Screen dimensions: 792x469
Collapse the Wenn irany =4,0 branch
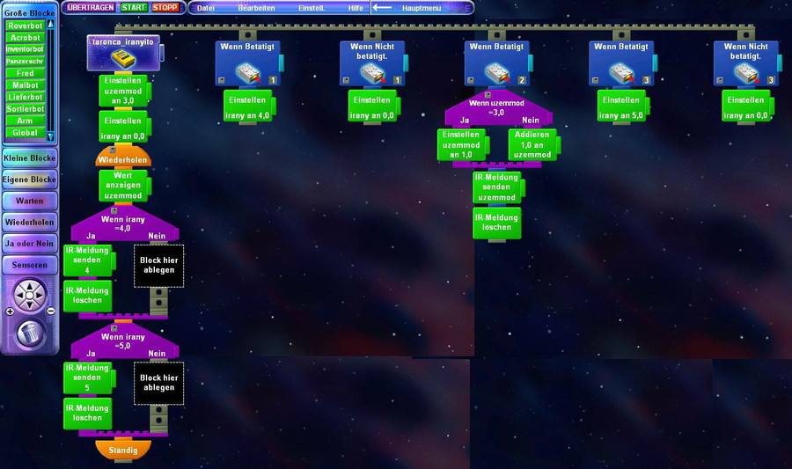click(x=114, y=210)
